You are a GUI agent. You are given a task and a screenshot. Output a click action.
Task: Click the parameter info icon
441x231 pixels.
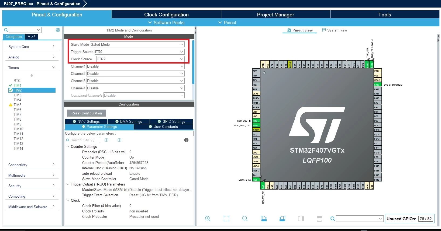(186, 140)
